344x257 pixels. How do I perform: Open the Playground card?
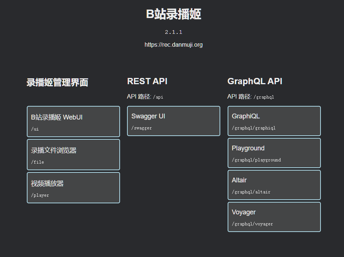[x=274, y=153]
